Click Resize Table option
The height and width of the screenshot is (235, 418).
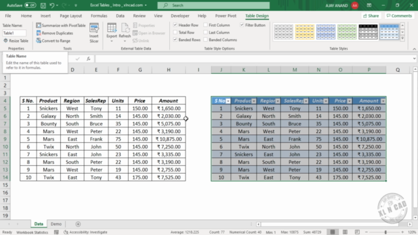tap(16, 40)
